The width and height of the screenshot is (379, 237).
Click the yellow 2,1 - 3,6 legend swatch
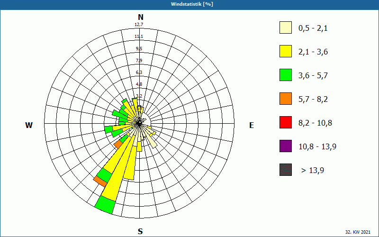pos(286,51)
